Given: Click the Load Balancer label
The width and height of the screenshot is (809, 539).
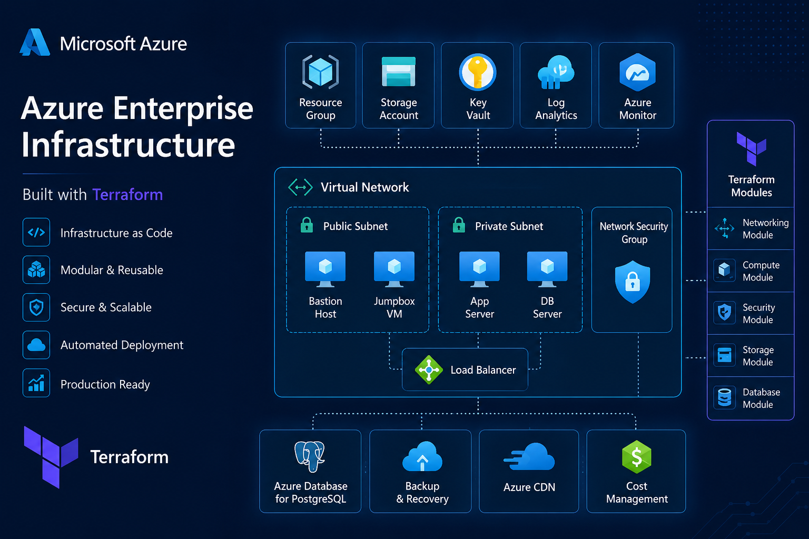Looking at the screenshot, I should coord(483,370).
